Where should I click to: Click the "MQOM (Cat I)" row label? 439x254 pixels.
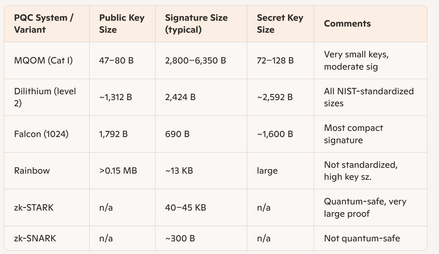click(43, 61)
